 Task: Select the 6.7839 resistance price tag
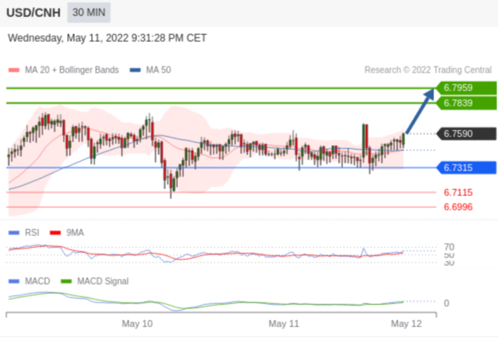click(x=467, y=103)
